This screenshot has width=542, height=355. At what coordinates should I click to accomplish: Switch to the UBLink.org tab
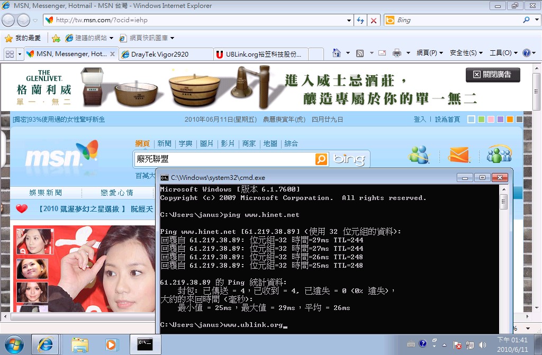pyautogui.click(x=261, y=54)
